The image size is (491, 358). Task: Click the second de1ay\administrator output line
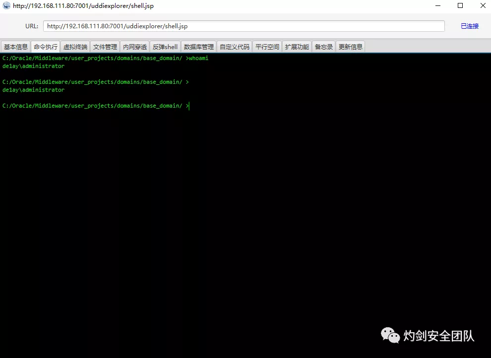(34, 90)
